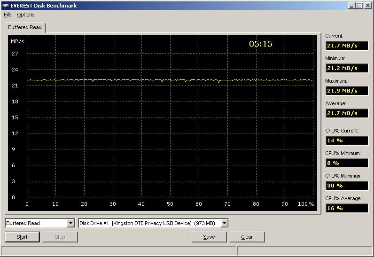Screen dimensions: 374x257
Task: Click the 100 % label on graph axis
Action: pos(306,204)
